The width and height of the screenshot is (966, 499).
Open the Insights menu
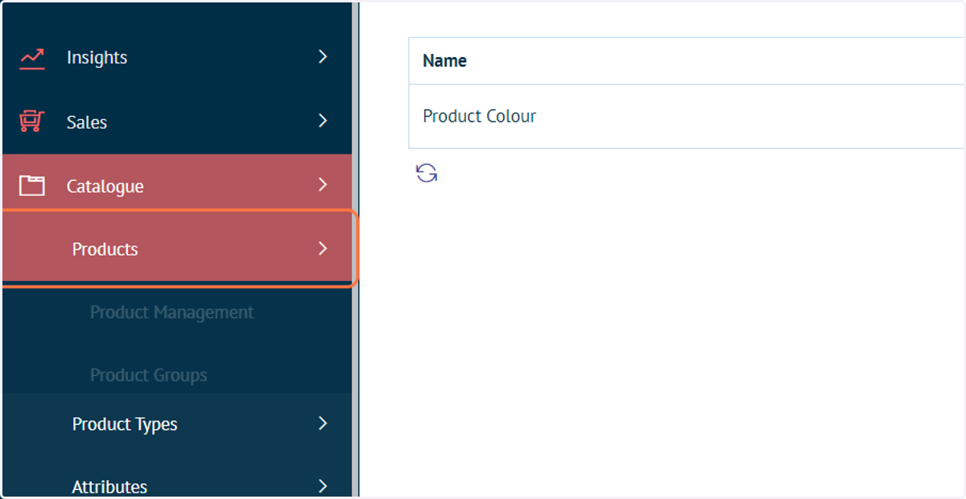coord(176,57)
